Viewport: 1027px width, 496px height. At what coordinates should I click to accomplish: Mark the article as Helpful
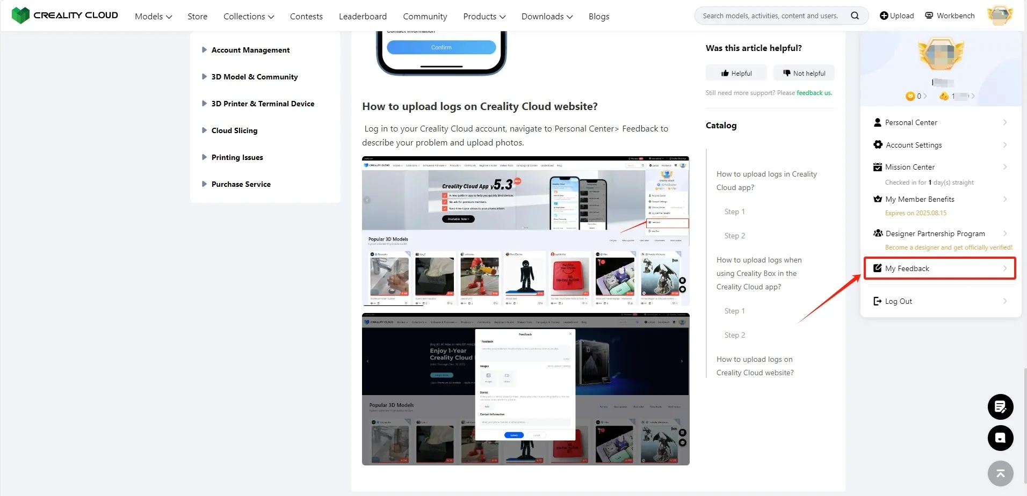click(736, 73)
